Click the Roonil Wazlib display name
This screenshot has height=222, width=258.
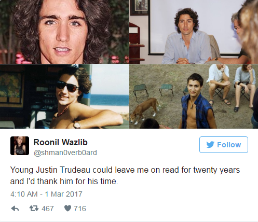click(61, 142)
